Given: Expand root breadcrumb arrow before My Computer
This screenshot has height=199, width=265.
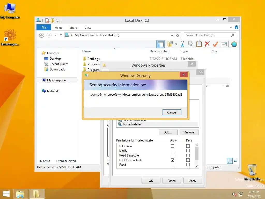Looking at the screenshot, I should click(72, 35).
